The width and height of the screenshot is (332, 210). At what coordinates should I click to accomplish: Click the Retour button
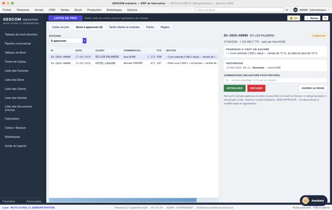pos(312,18)
